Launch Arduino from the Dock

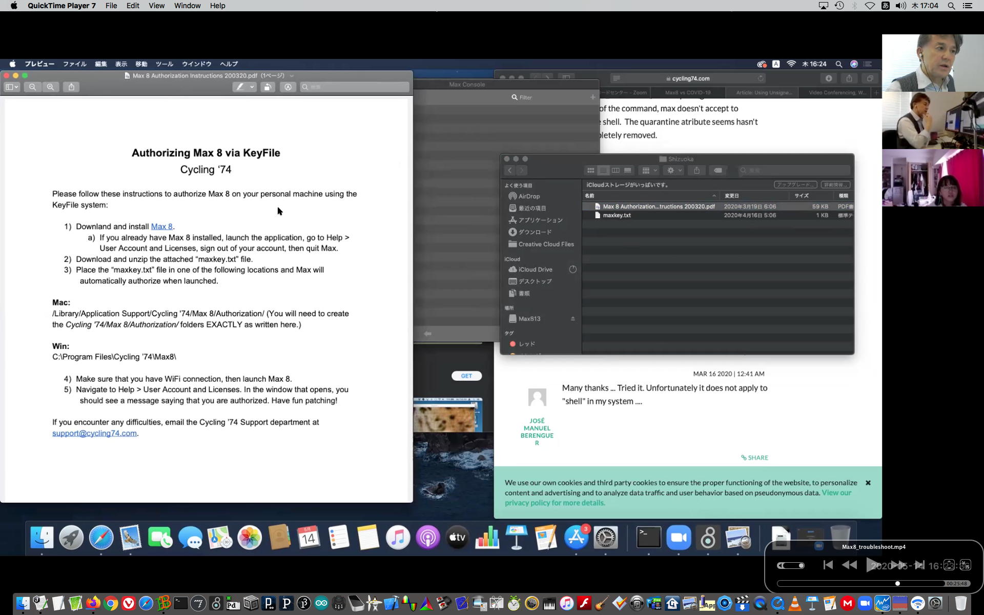click(321, 603)
